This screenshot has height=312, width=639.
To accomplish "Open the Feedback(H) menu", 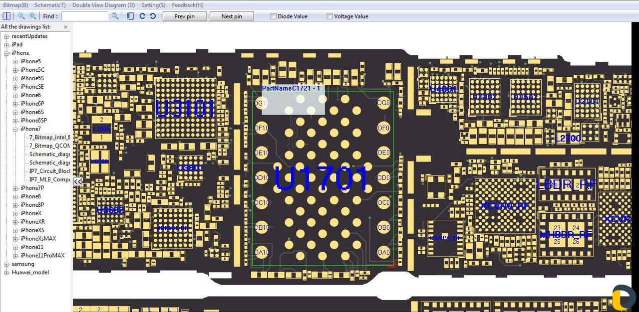I will (188, 5).
